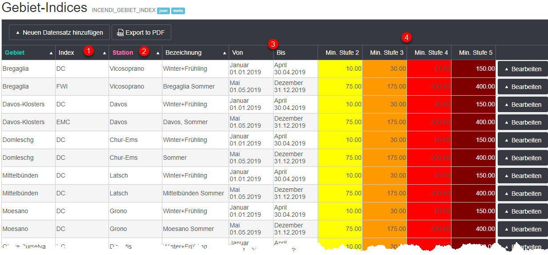Select the FWI index cell

[82, 86]
